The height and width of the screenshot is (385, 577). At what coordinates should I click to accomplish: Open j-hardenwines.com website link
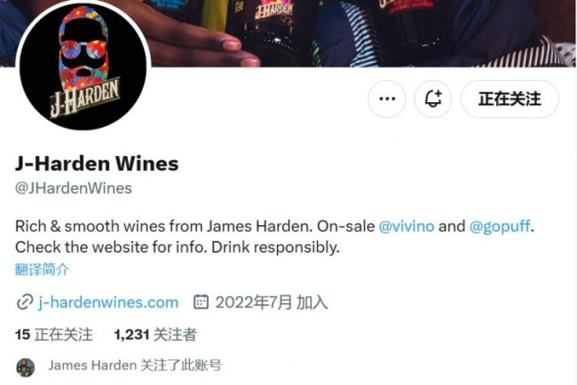pos(108,302)
